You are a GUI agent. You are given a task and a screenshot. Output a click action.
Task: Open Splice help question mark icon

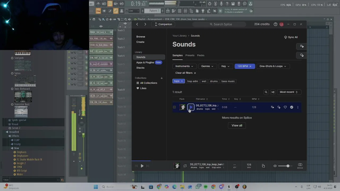pos(275,24)
